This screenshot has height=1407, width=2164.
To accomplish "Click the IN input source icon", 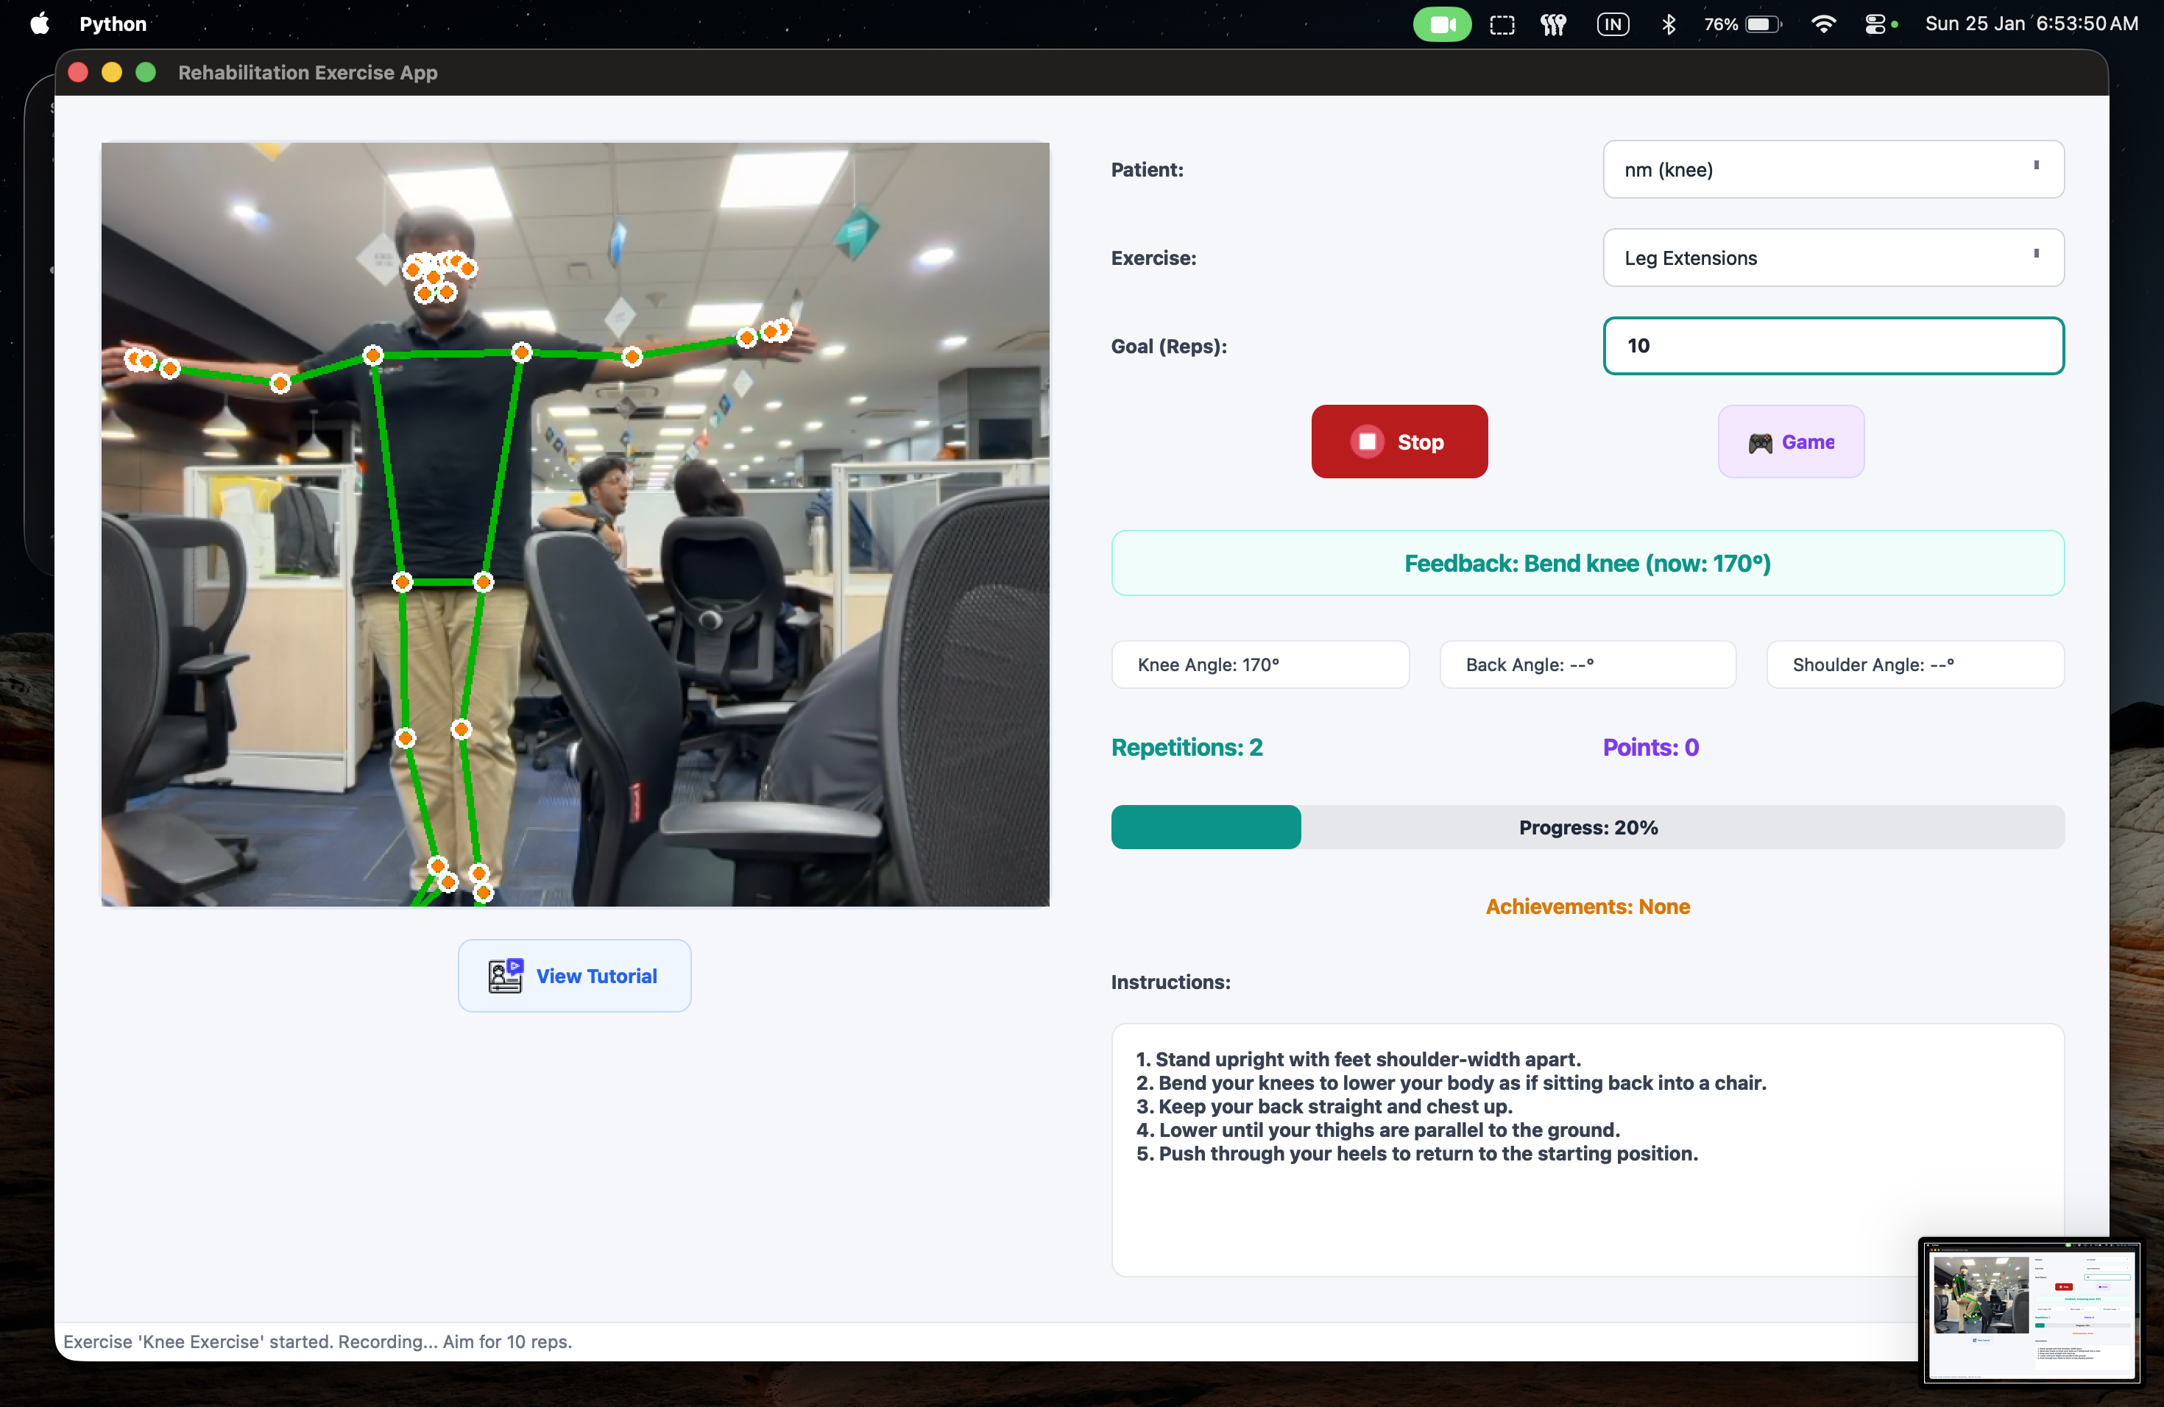I will click(x=1613, y=24).
